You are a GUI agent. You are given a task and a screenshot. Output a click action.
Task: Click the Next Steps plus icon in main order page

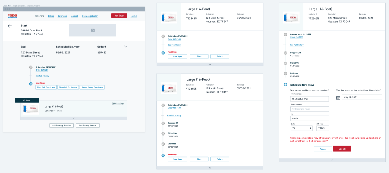(x=31, y=84)
